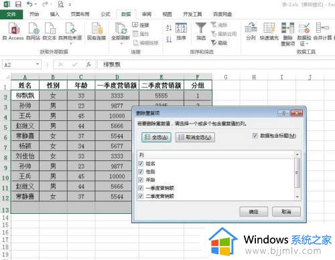Switch to the 公式 (Formulas) tab
This screenshot has height=260, width=335.
pyautogui.click(x=105, y=14)
